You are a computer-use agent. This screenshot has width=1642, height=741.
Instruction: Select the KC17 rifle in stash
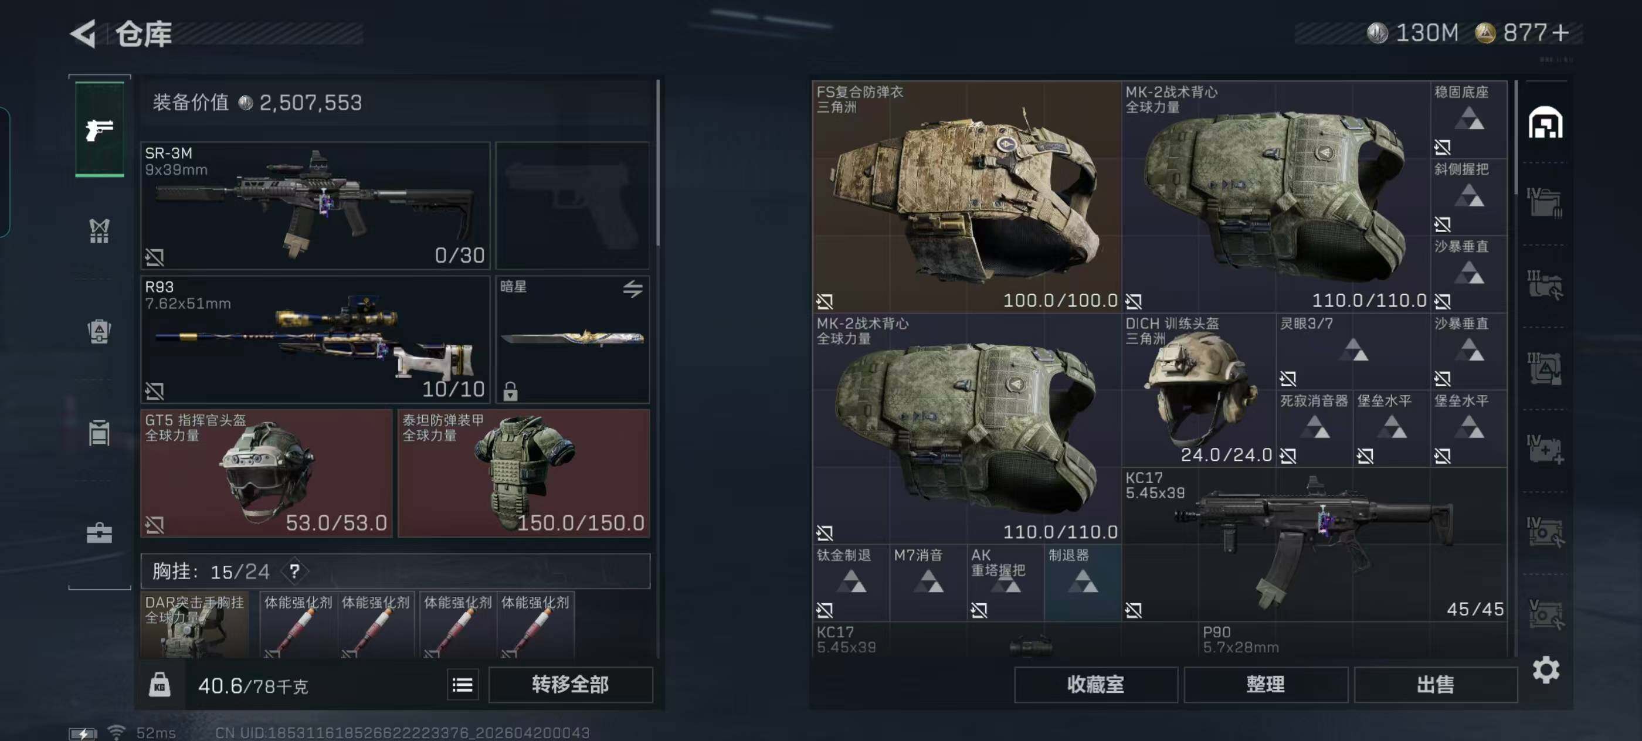[1314, 545]
